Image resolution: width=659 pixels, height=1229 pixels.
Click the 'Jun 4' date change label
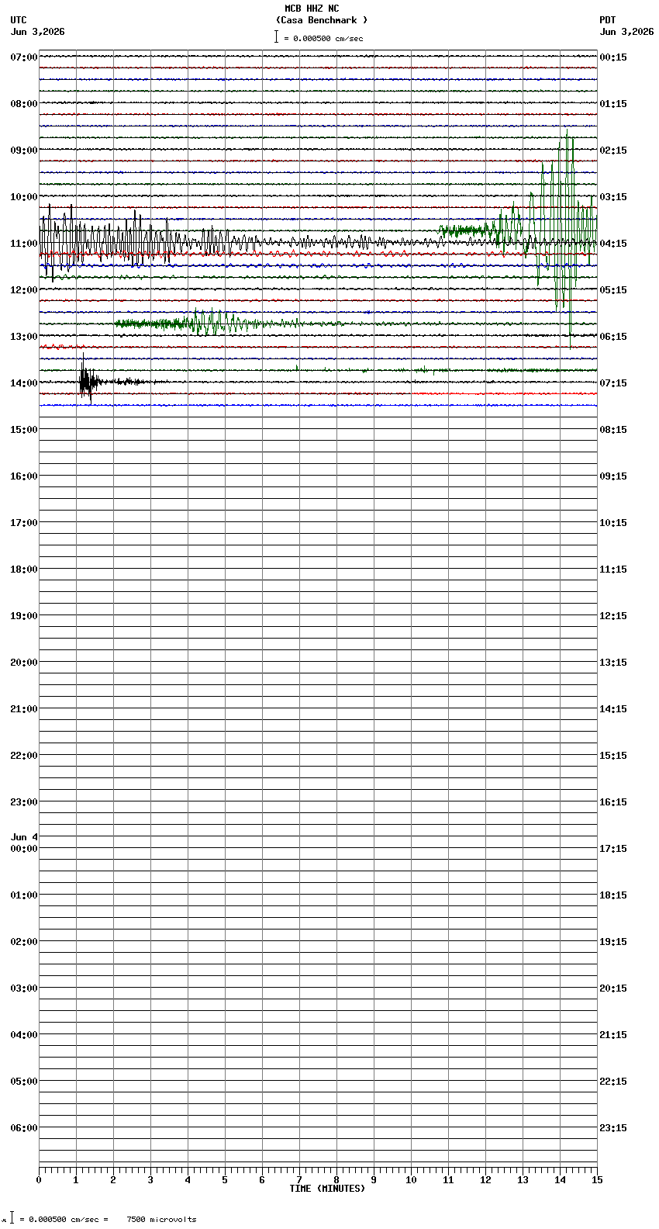(24, 837)
